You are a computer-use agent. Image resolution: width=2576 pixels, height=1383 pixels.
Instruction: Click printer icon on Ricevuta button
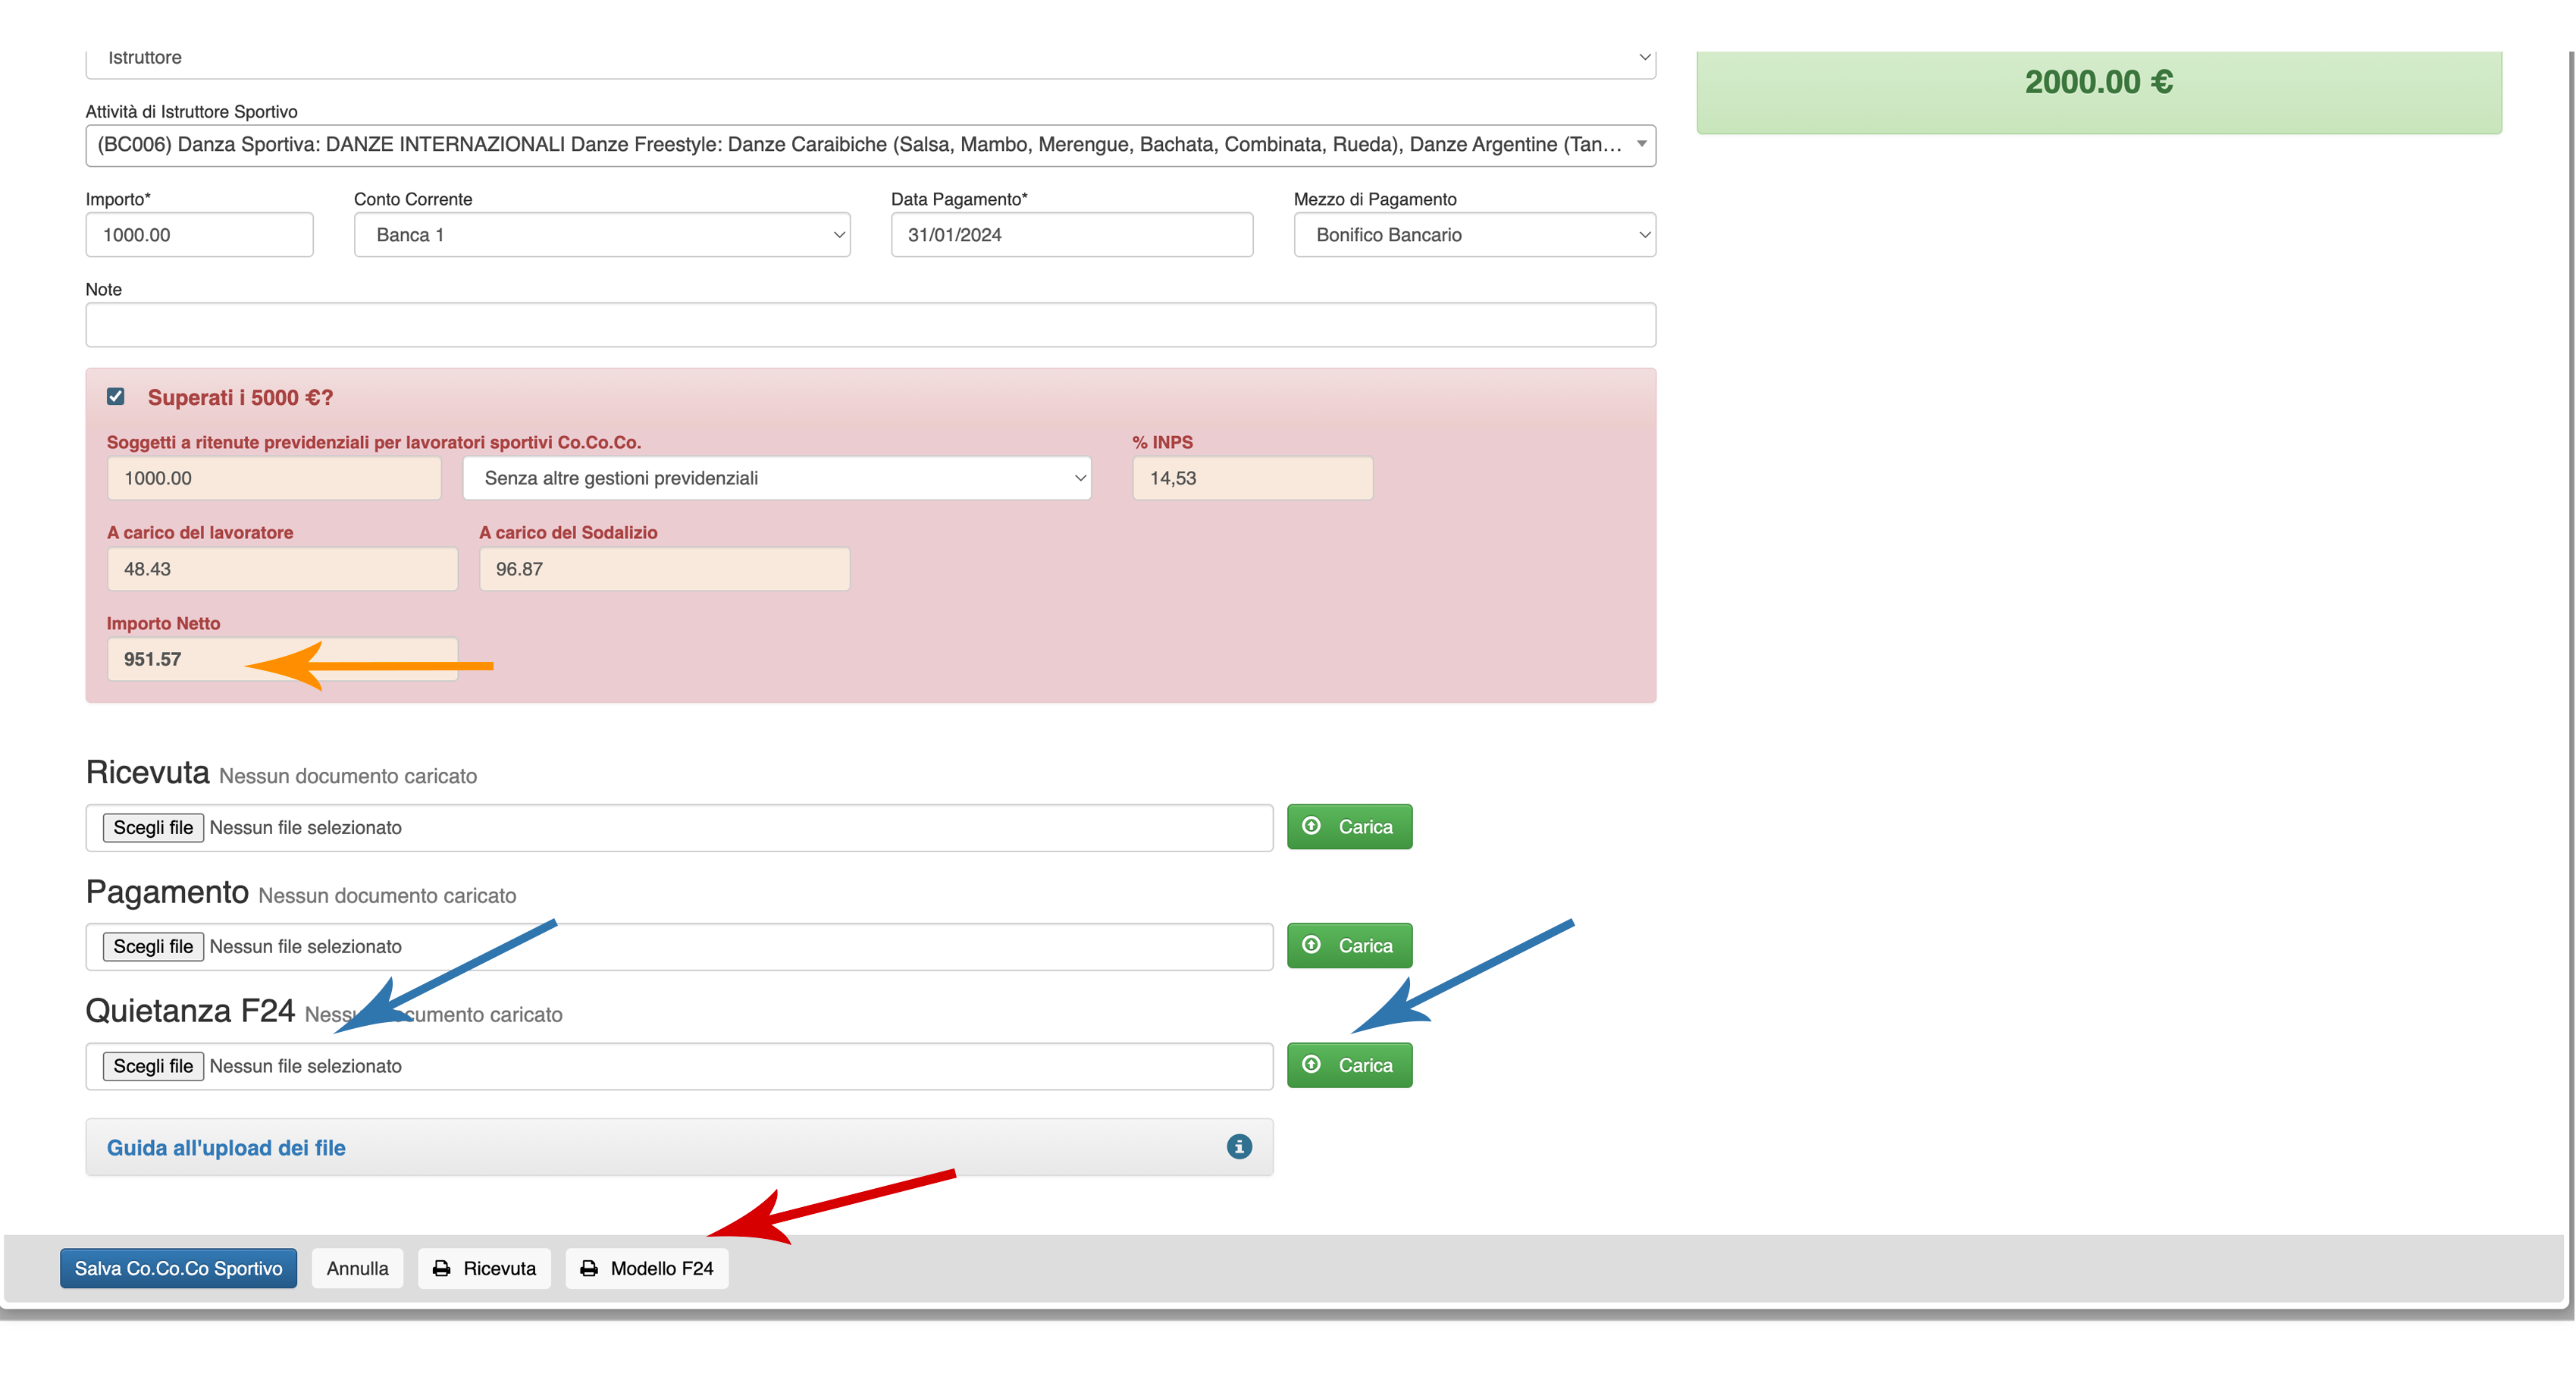click(441, 1268)
